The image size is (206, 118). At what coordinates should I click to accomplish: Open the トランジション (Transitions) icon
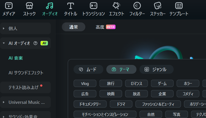pos(93,6)
